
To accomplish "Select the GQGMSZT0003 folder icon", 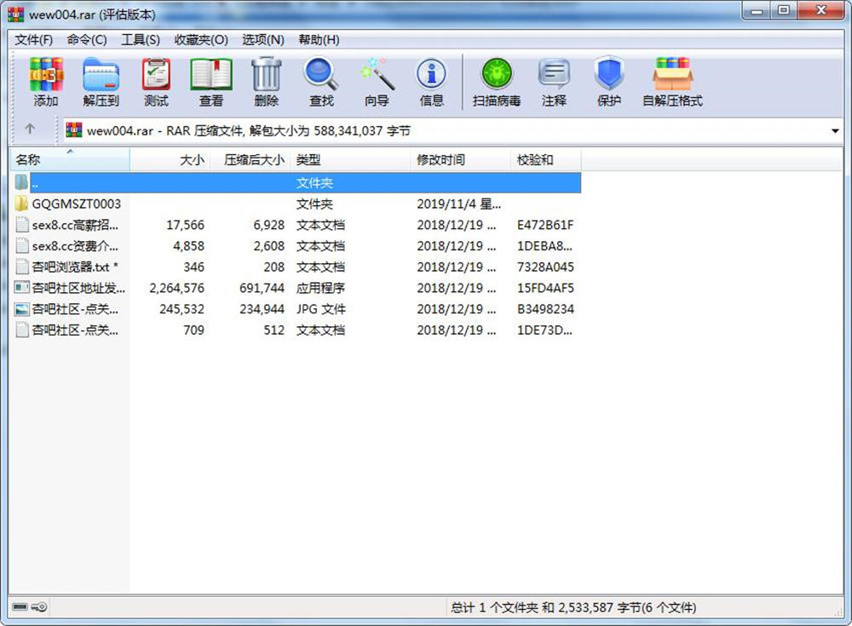I will pos(22,204).
